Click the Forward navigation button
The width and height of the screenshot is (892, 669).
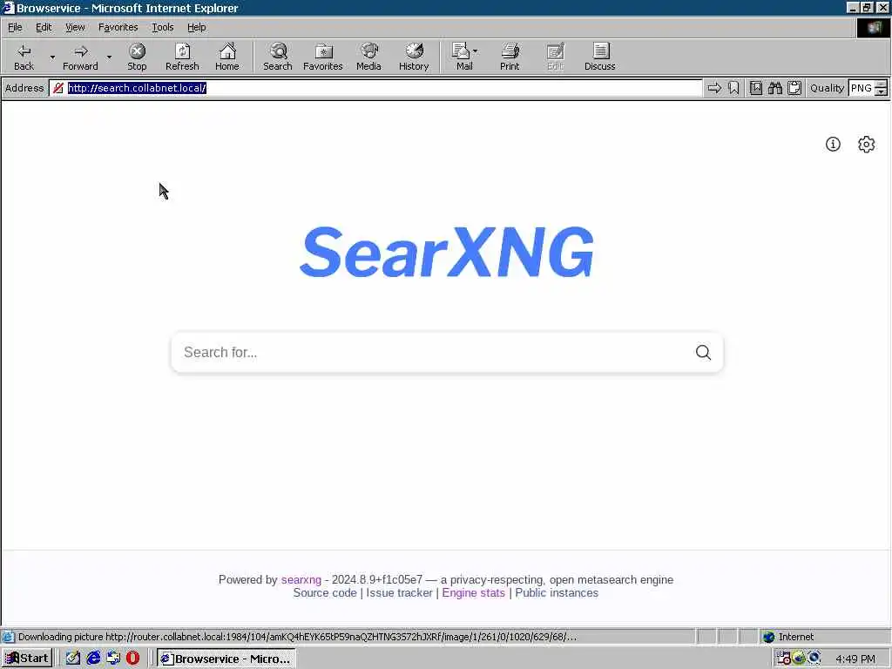80,57
